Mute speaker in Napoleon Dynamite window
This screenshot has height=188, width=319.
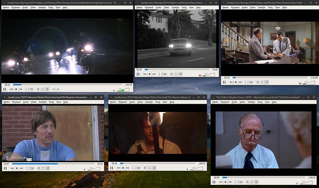coord(85,170)
